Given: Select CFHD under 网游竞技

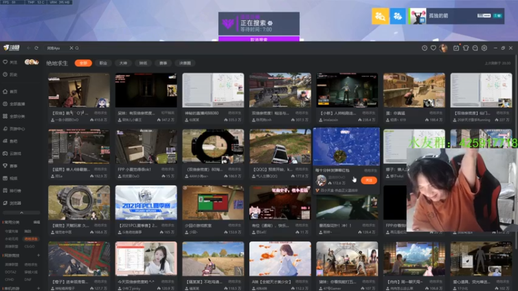Looking at the screenshot, I should point(9,279).
